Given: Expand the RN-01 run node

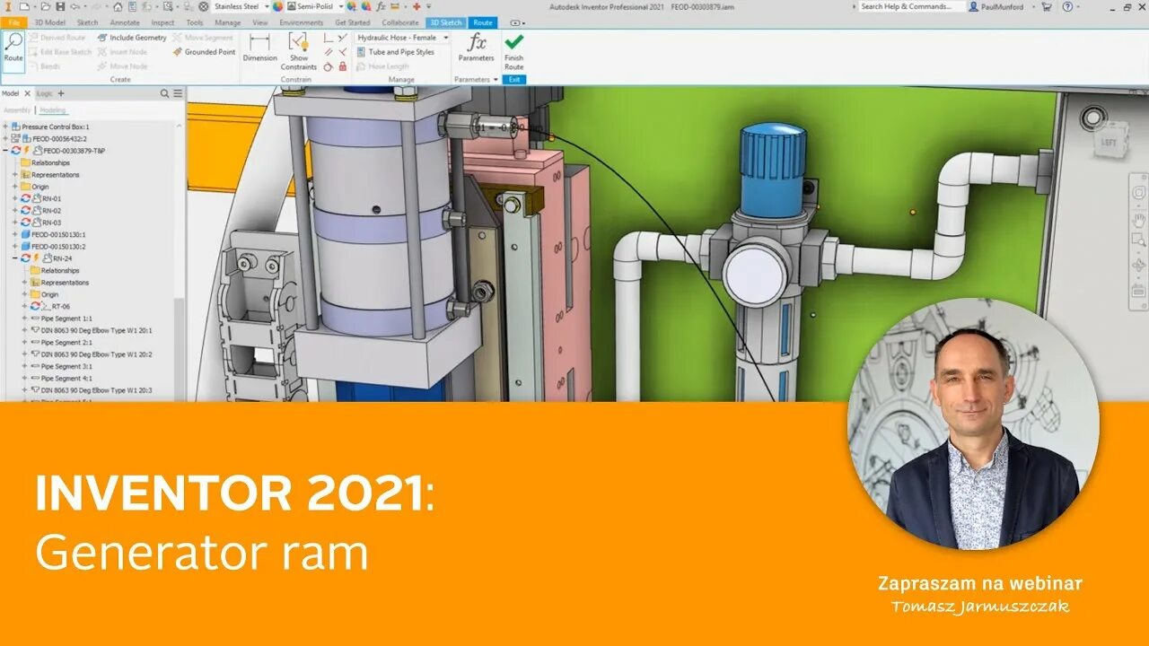Looking at the screenshot, I should [14, 198].
